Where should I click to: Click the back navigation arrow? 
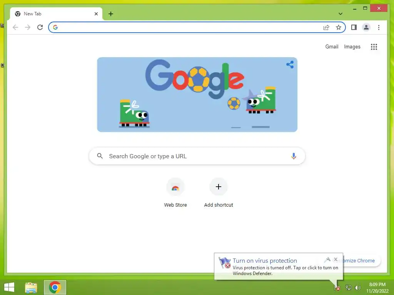[15, 27]
